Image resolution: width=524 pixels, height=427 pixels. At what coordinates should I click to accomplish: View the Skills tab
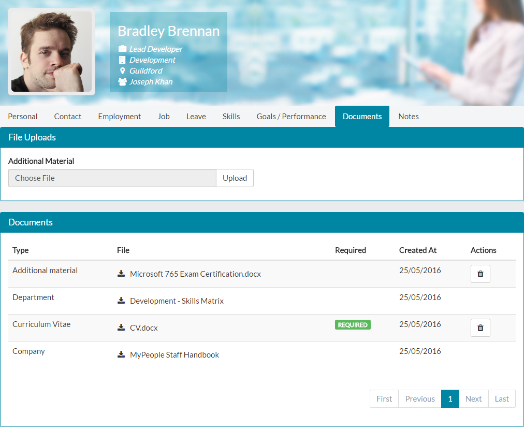(231, 117)
